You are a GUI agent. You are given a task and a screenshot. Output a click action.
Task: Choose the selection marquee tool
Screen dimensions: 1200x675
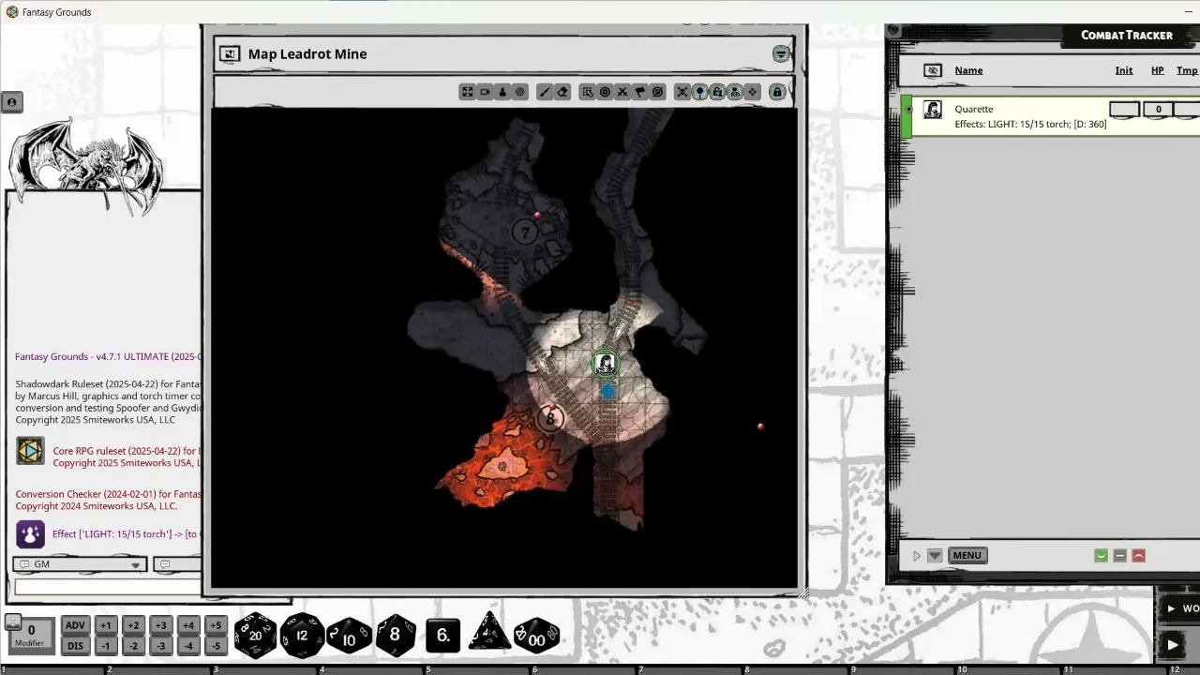(x=587, y=92)
